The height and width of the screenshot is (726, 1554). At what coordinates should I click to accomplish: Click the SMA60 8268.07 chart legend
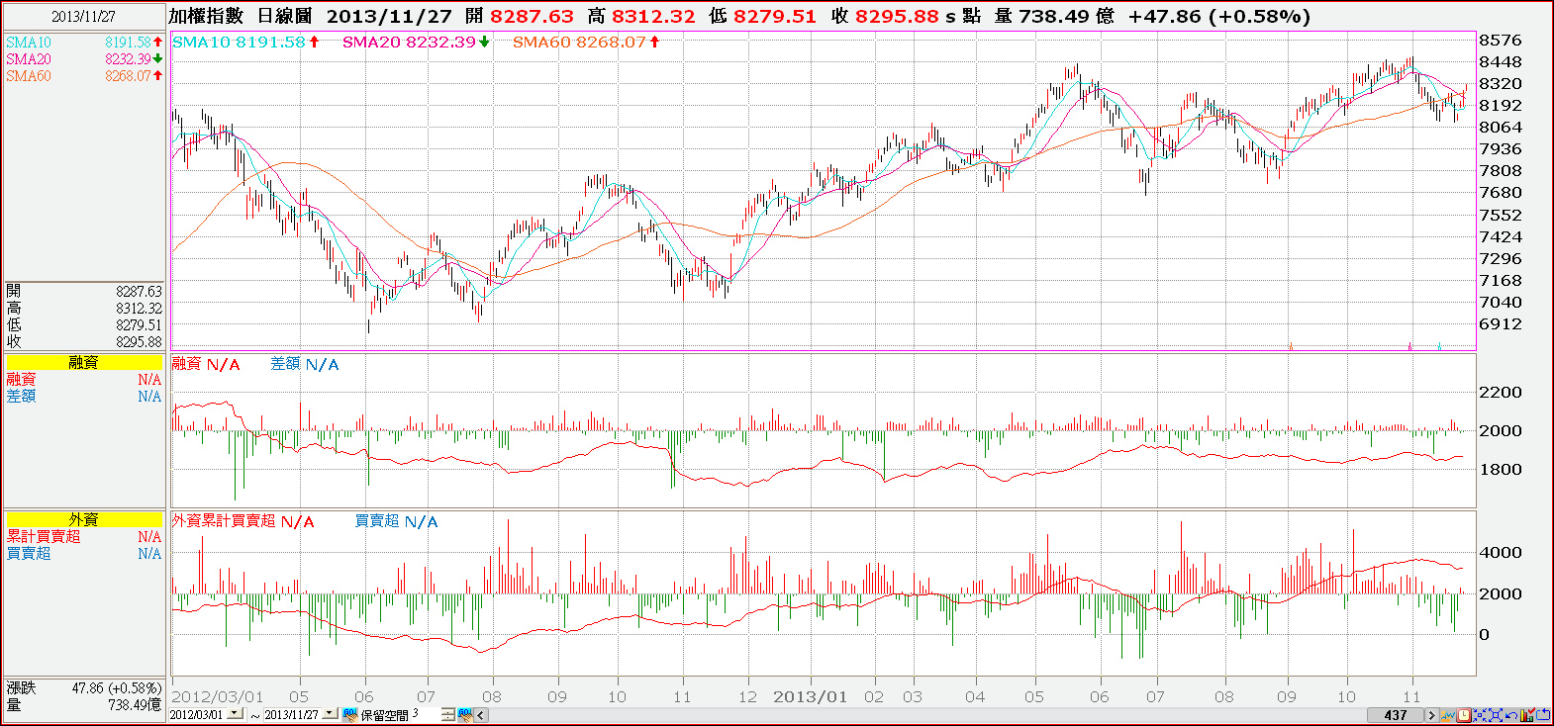586,42
